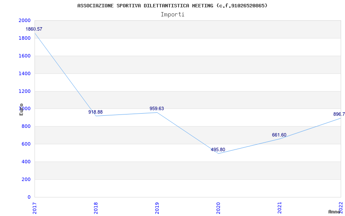345x216 pixels.
Task: Click the 1400 y-axis value
Action: point(25,73)
